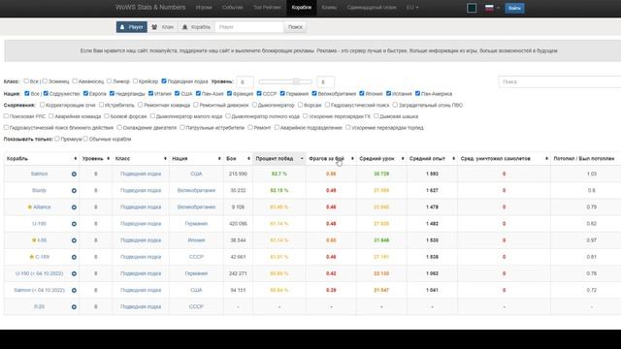
Task: Open the Tot Рейтинг menu item
Action: point(268,7)
